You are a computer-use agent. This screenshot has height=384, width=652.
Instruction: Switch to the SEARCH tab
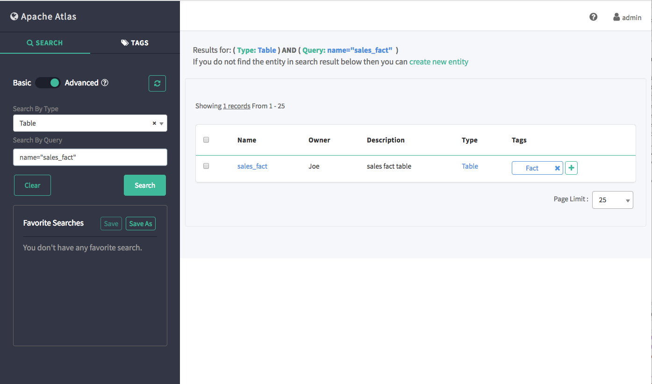coord(45,43)
